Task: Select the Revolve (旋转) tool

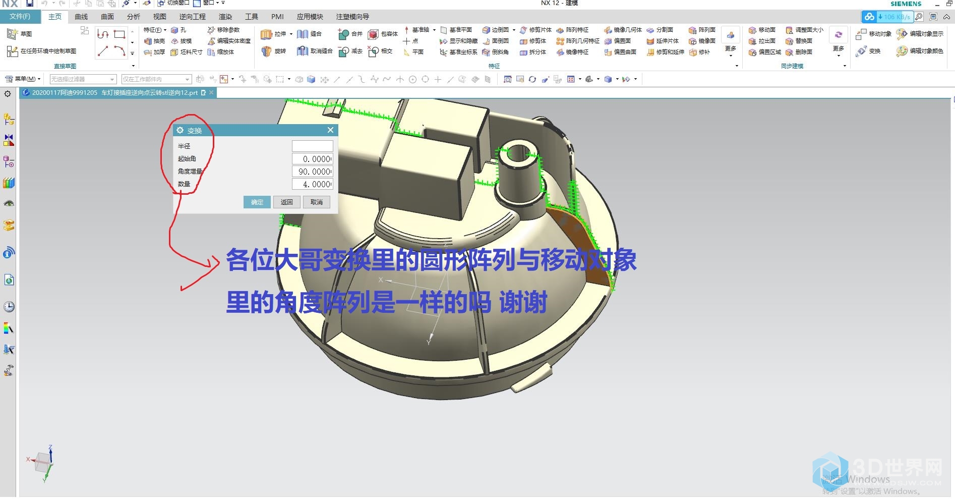Action: point(273,51)
